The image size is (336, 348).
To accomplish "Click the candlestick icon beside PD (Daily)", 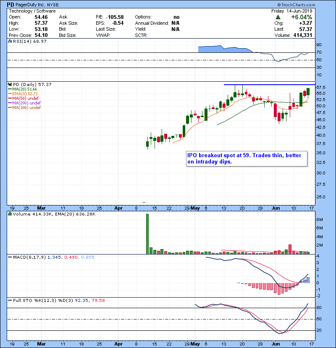I will click(x=10, y=84).
